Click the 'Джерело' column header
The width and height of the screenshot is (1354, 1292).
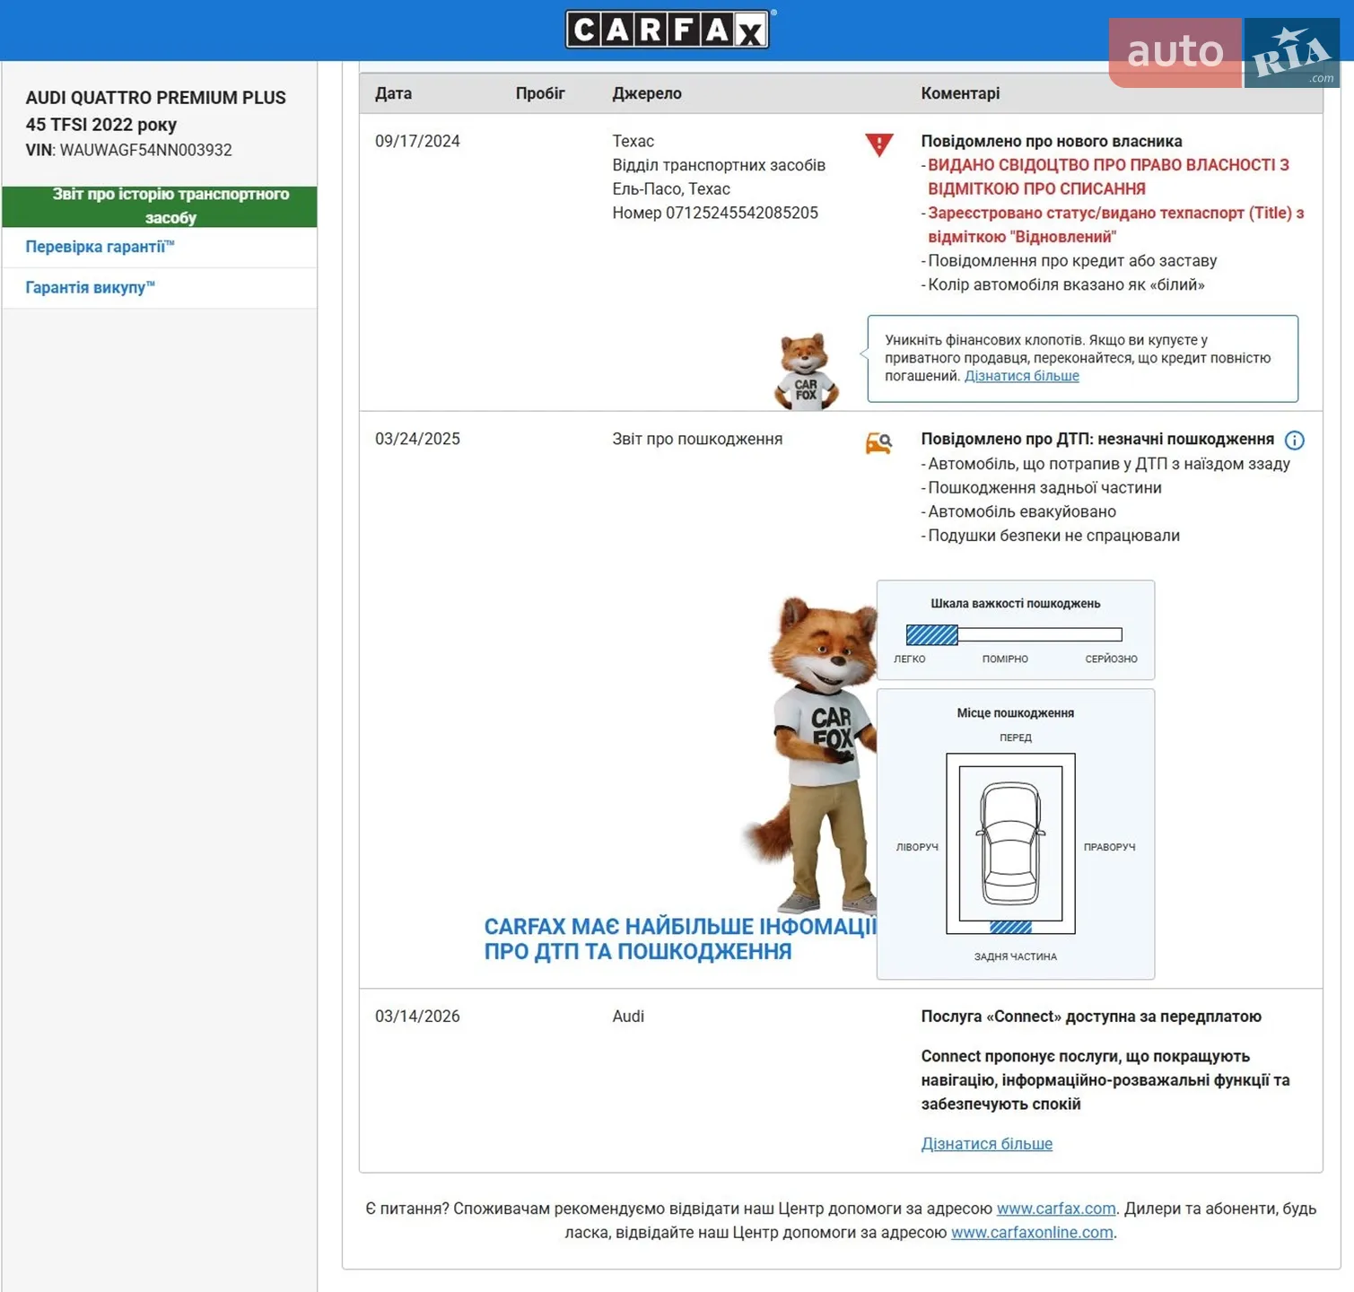647,93
